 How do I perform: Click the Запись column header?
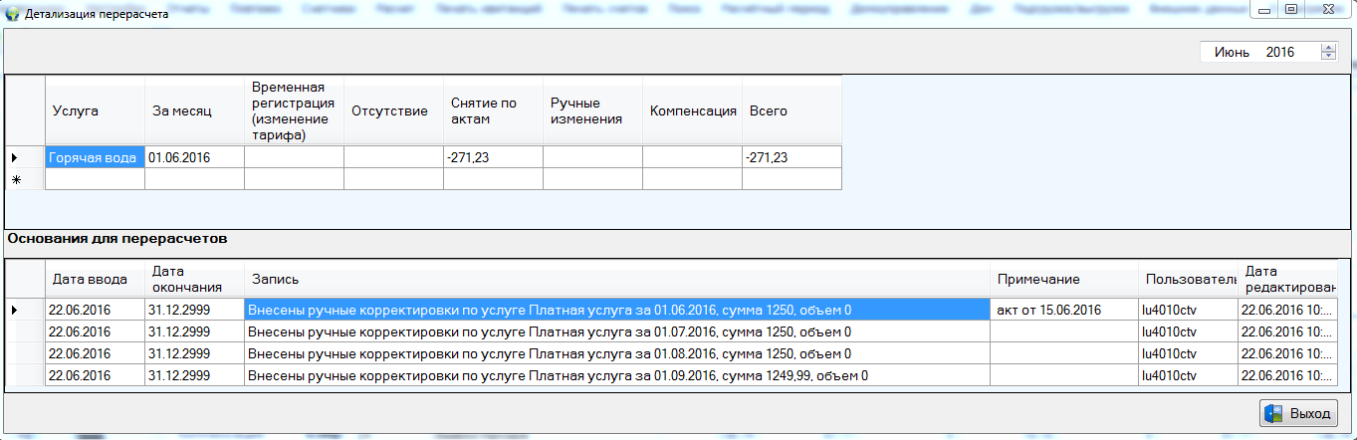(x=617, y=280)
